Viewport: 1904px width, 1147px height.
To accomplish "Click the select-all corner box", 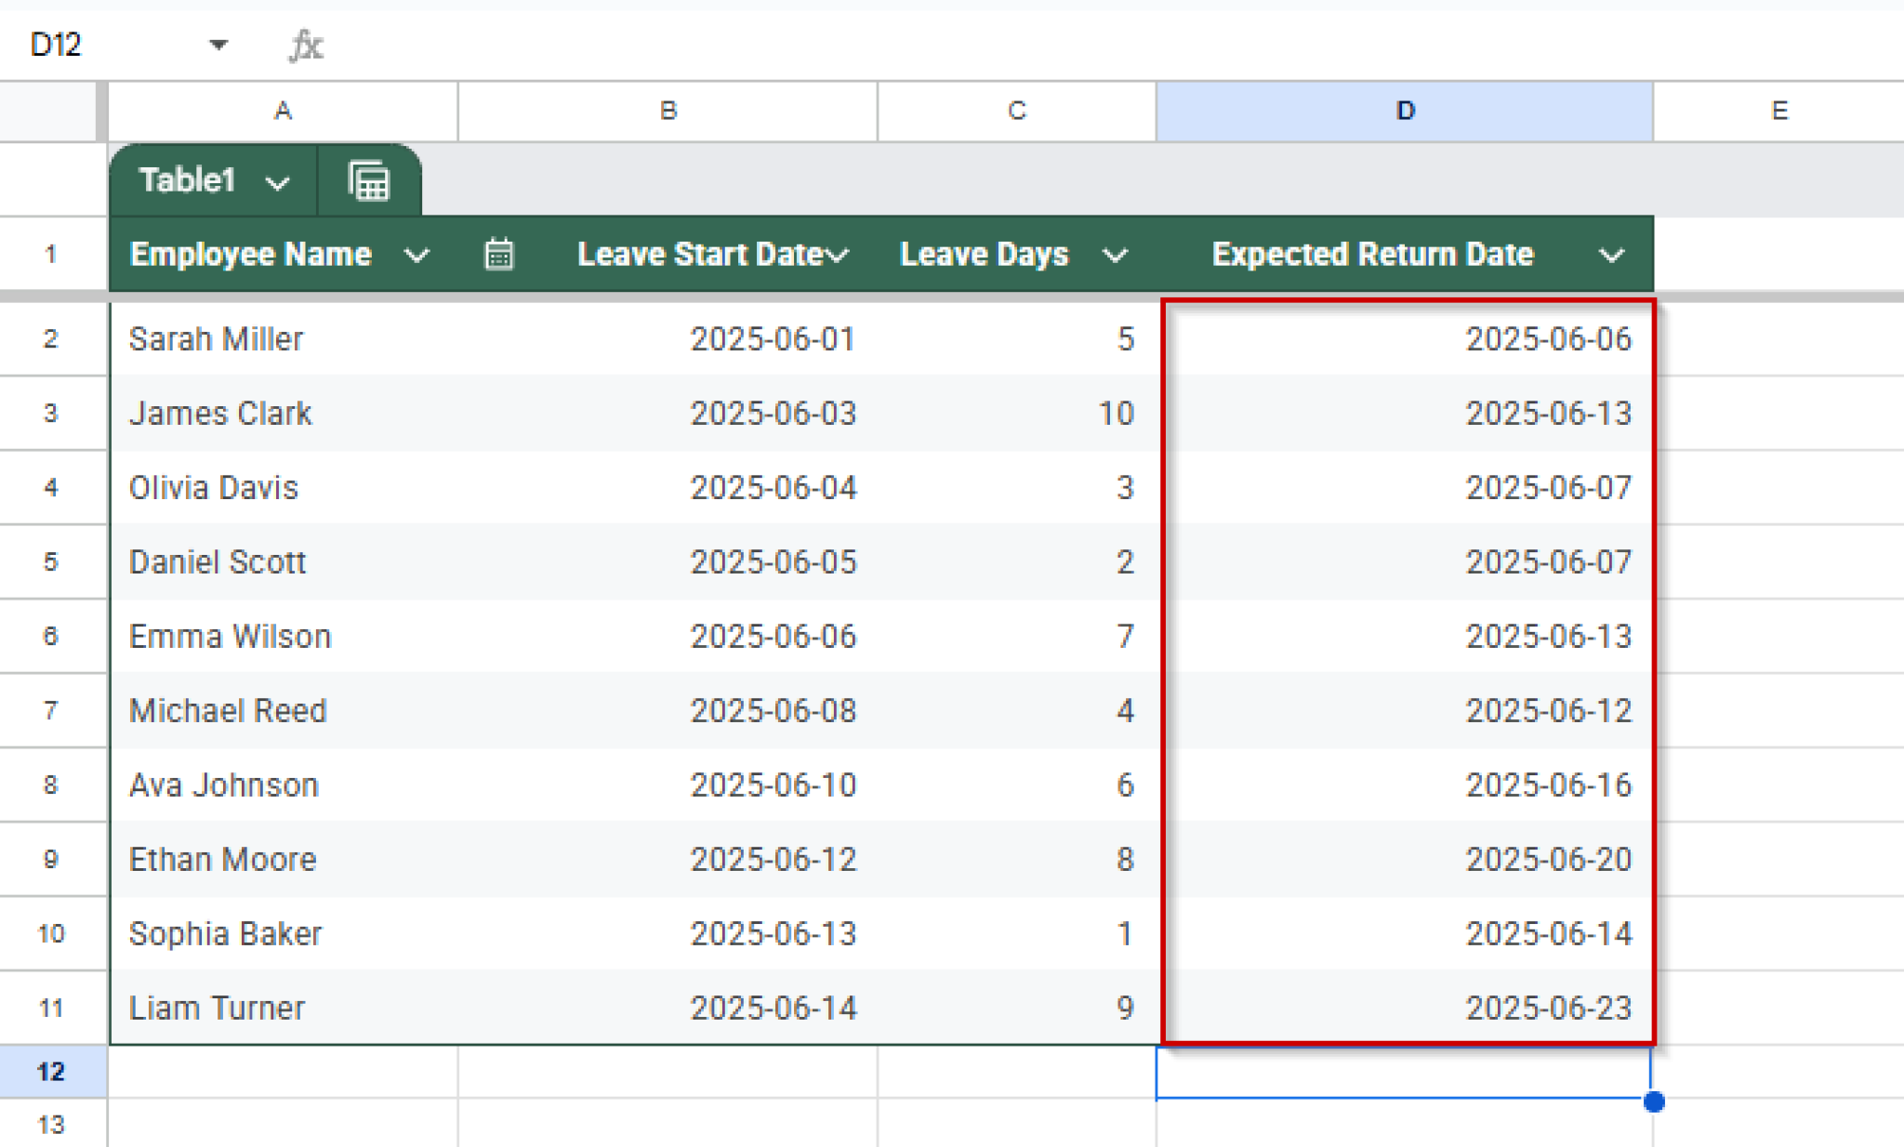I will pyautogui.click(x=48, y=112).
